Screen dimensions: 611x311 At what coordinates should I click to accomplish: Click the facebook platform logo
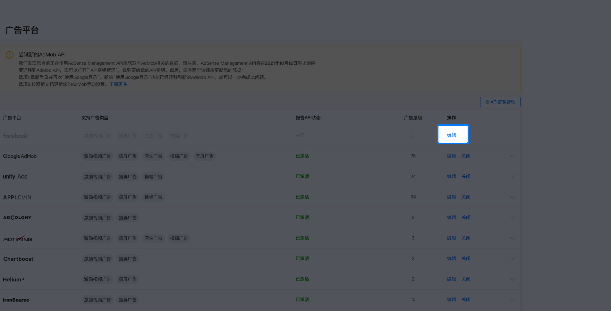click(x=15, y=136)
